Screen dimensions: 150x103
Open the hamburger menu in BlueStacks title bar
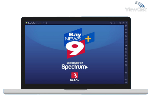pyautogui.click(x=114, y=23)
